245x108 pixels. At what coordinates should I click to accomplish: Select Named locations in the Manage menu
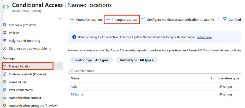(21, 66)
